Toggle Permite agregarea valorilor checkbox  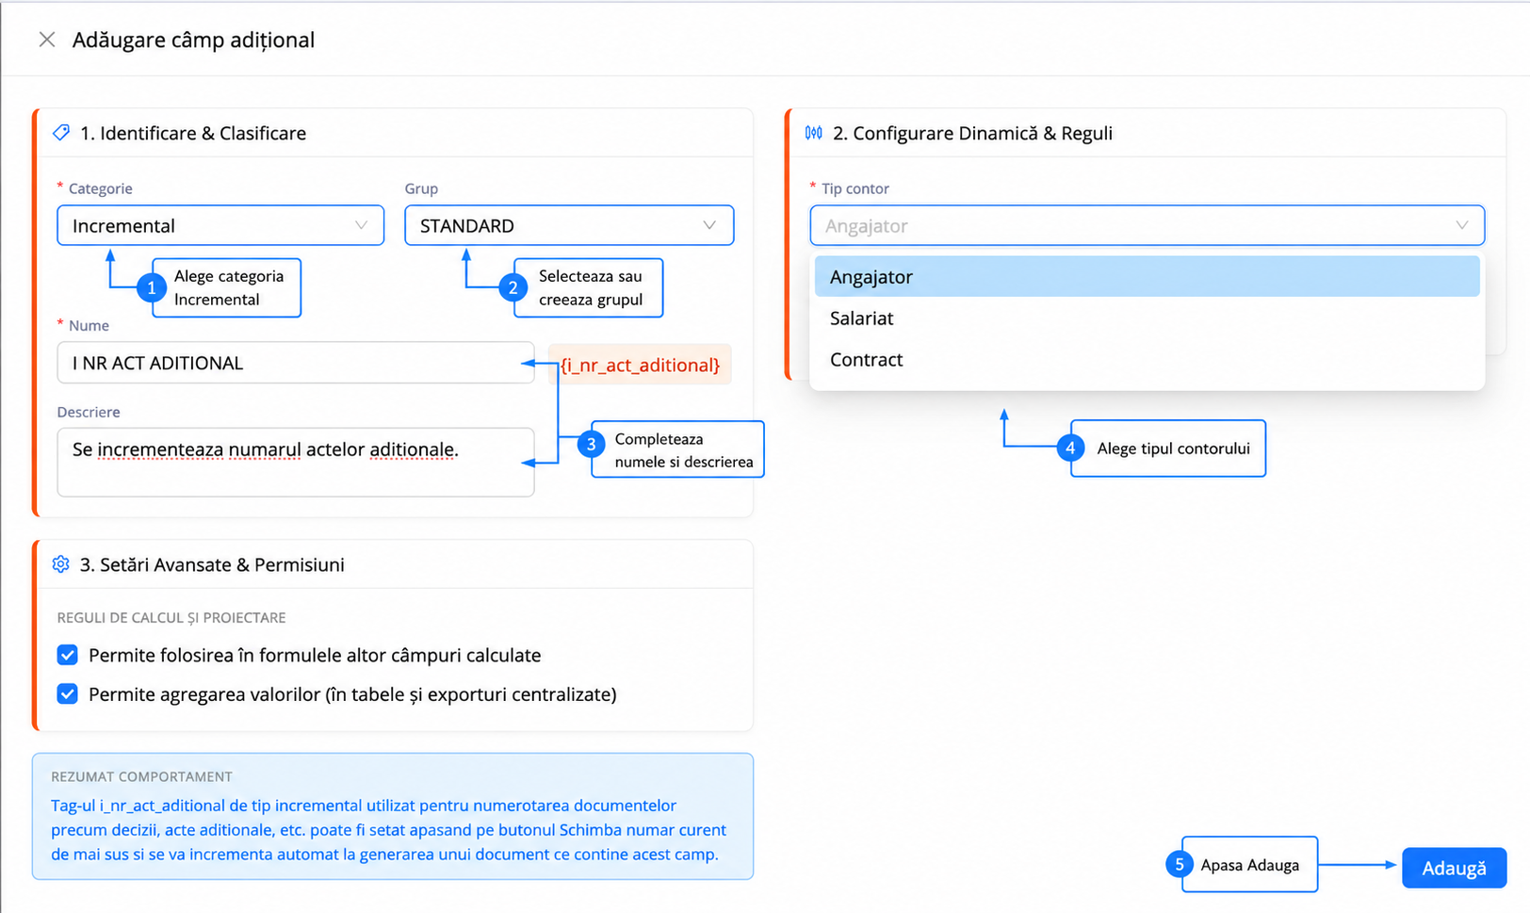click(68, 694)
